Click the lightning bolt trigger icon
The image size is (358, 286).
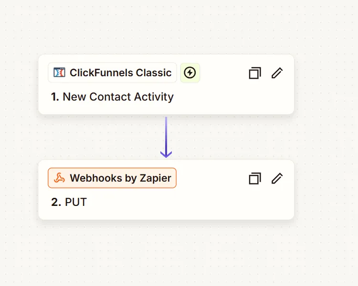190,73
